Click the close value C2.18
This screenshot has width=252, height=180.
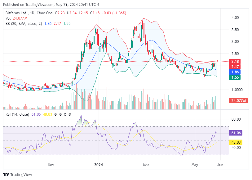point(95,13)
